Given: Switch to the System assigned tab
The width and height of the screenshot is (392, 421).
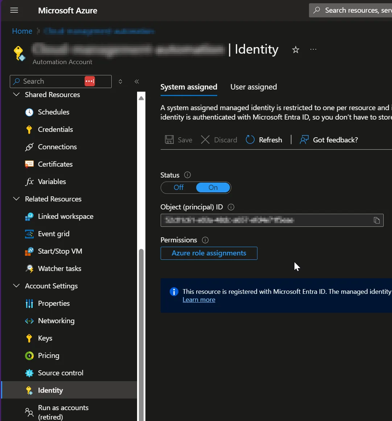Looking at the screenshot, I should click(189, 87).
